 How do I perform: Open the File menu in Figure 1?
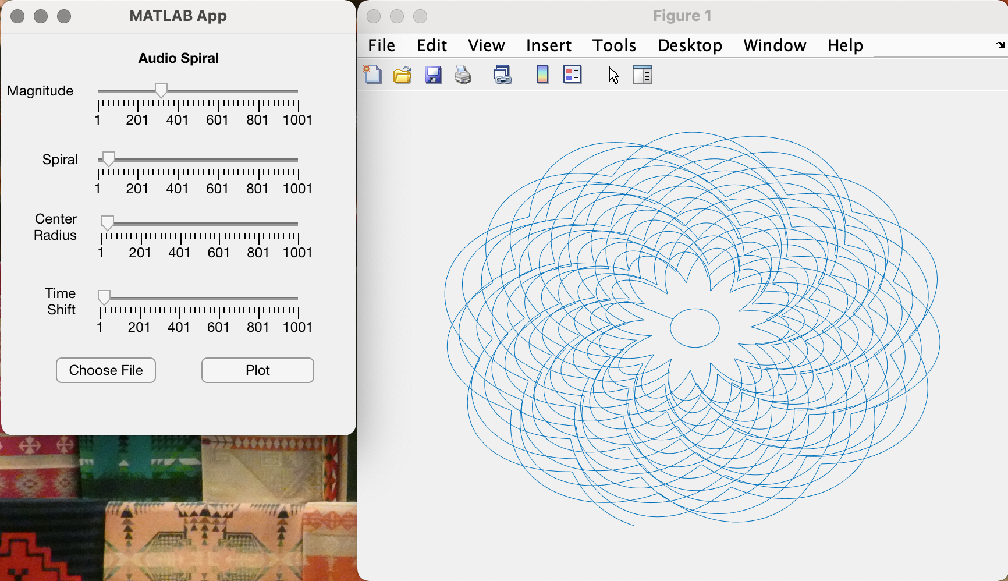(x=381, y=45)
